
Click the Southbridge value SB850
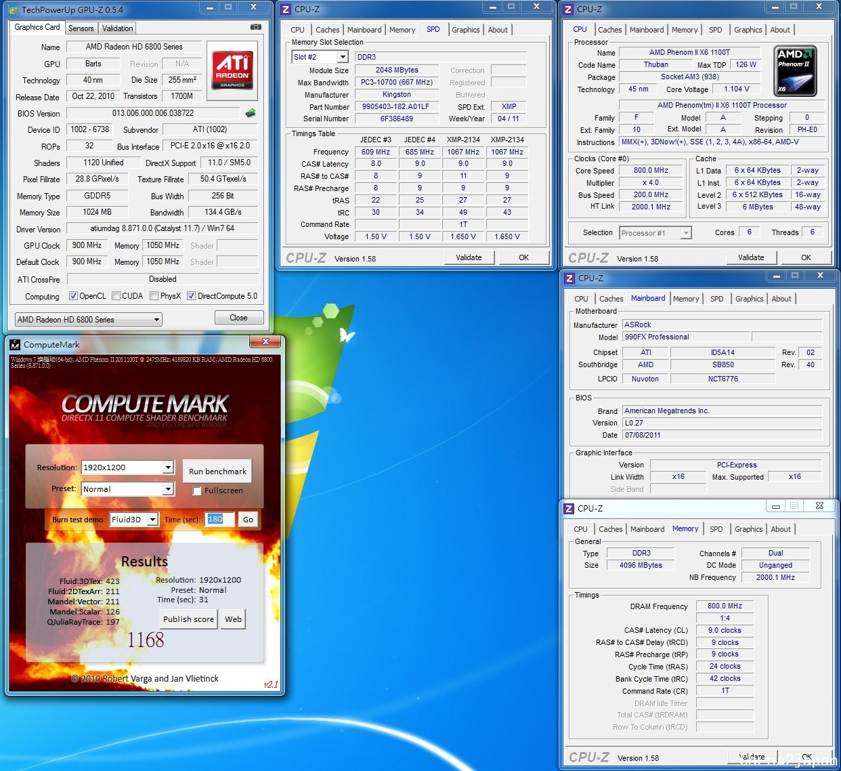point(723,364)
